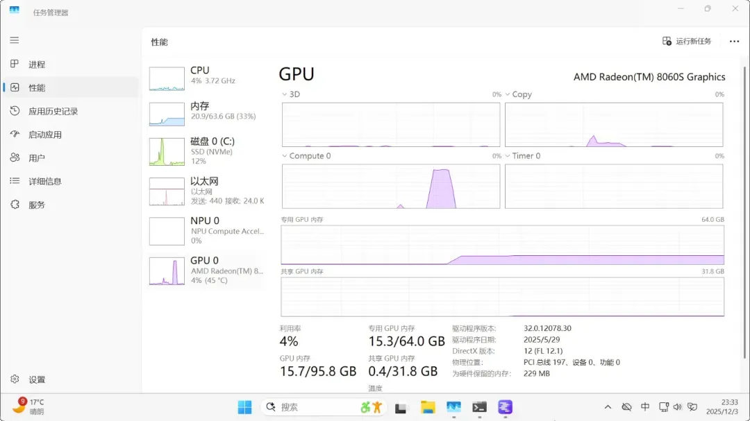This screenshot has height=421, width=750.
Task: Click 运行新任务 (Run new task) button
Action: click(x=687, y=42)
